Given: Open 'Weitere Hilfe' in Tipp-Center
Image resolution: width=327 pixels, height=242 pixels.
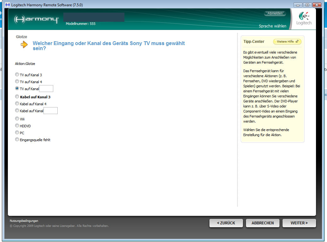Looking at the screenshot, I should (x=287, y=42).
